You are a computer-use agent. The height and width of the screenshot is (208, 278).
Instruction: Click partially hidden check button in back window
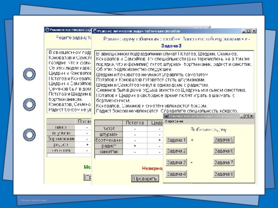coord(88,177)
